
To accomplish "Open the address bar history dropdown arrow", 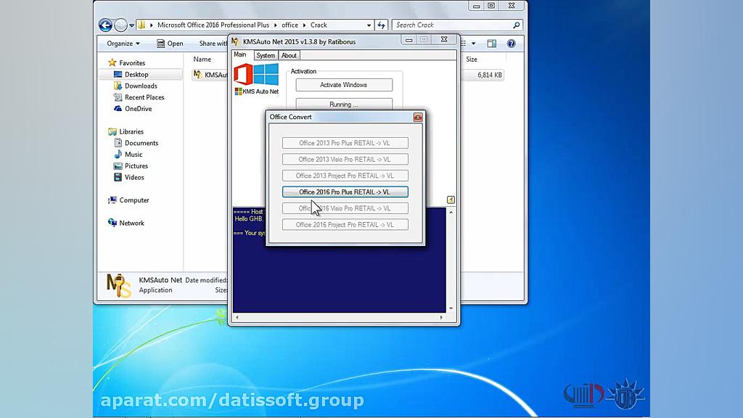I will point(369,24).
